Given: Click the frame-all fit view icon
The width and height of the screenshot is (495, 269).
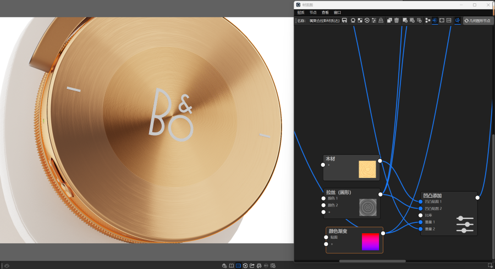Looking at the screenshot, I should point(442,20).
